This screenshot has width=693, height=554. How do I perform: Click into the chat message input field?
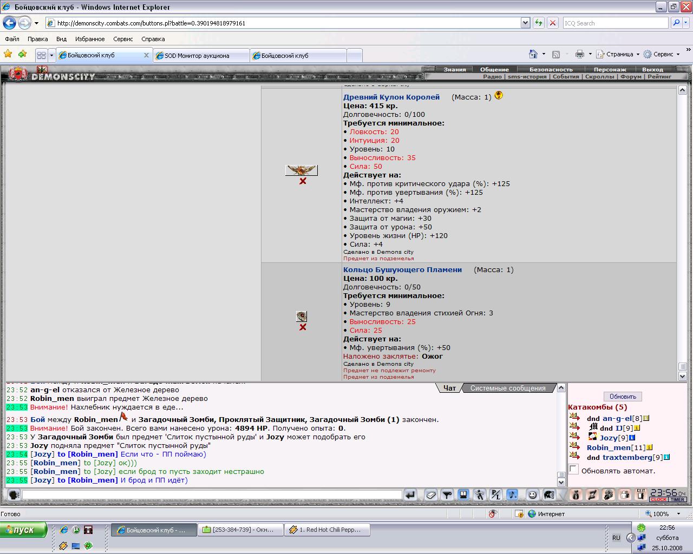point(212,494)
